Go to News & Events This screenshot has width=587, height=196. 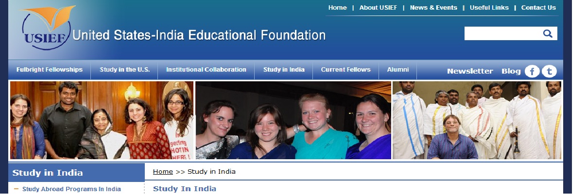coord(433,8)
